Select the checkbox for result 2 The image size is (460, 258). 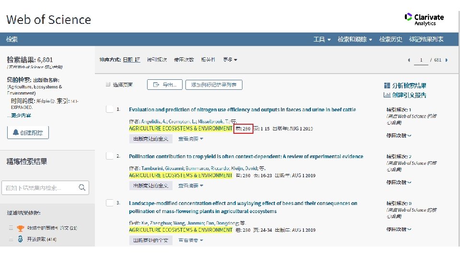click(x=109, y=156)
